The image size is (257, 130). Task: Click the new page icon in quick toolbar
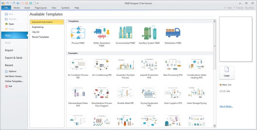(35, 3)
